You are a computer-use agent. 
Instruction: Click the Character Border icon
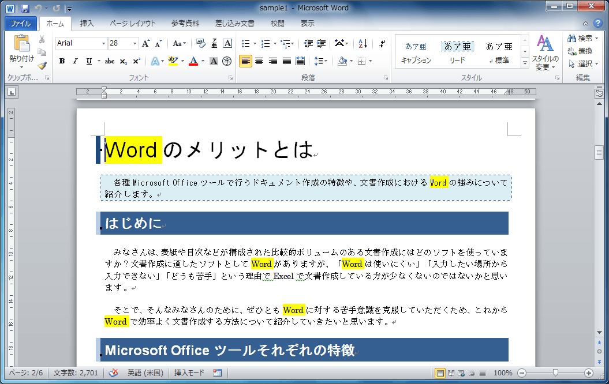click(227, 43)
